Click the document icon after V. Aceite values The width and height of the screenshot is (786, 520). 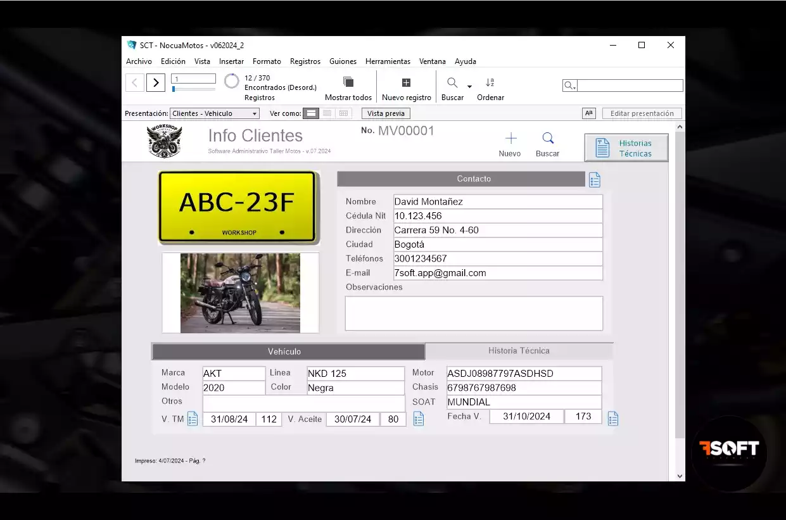pyautogui.click(x=418, y=419)
